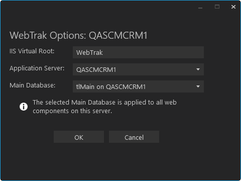Click the IIS Virtual Root label
241x181 pixels.
(32, 51)
